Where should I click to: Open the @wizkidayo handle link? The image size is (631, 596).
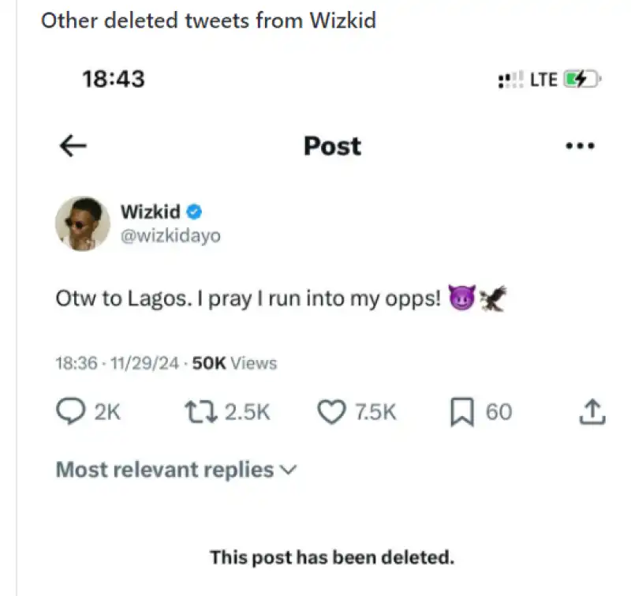pyautogui.click(x=170, y=236)
